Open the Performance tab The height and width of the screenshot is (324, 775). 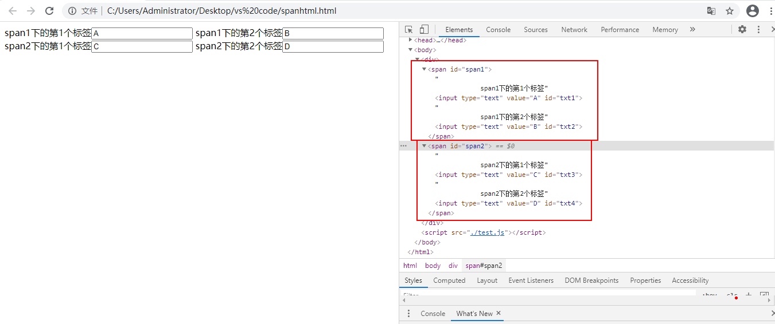pos(620,30)
